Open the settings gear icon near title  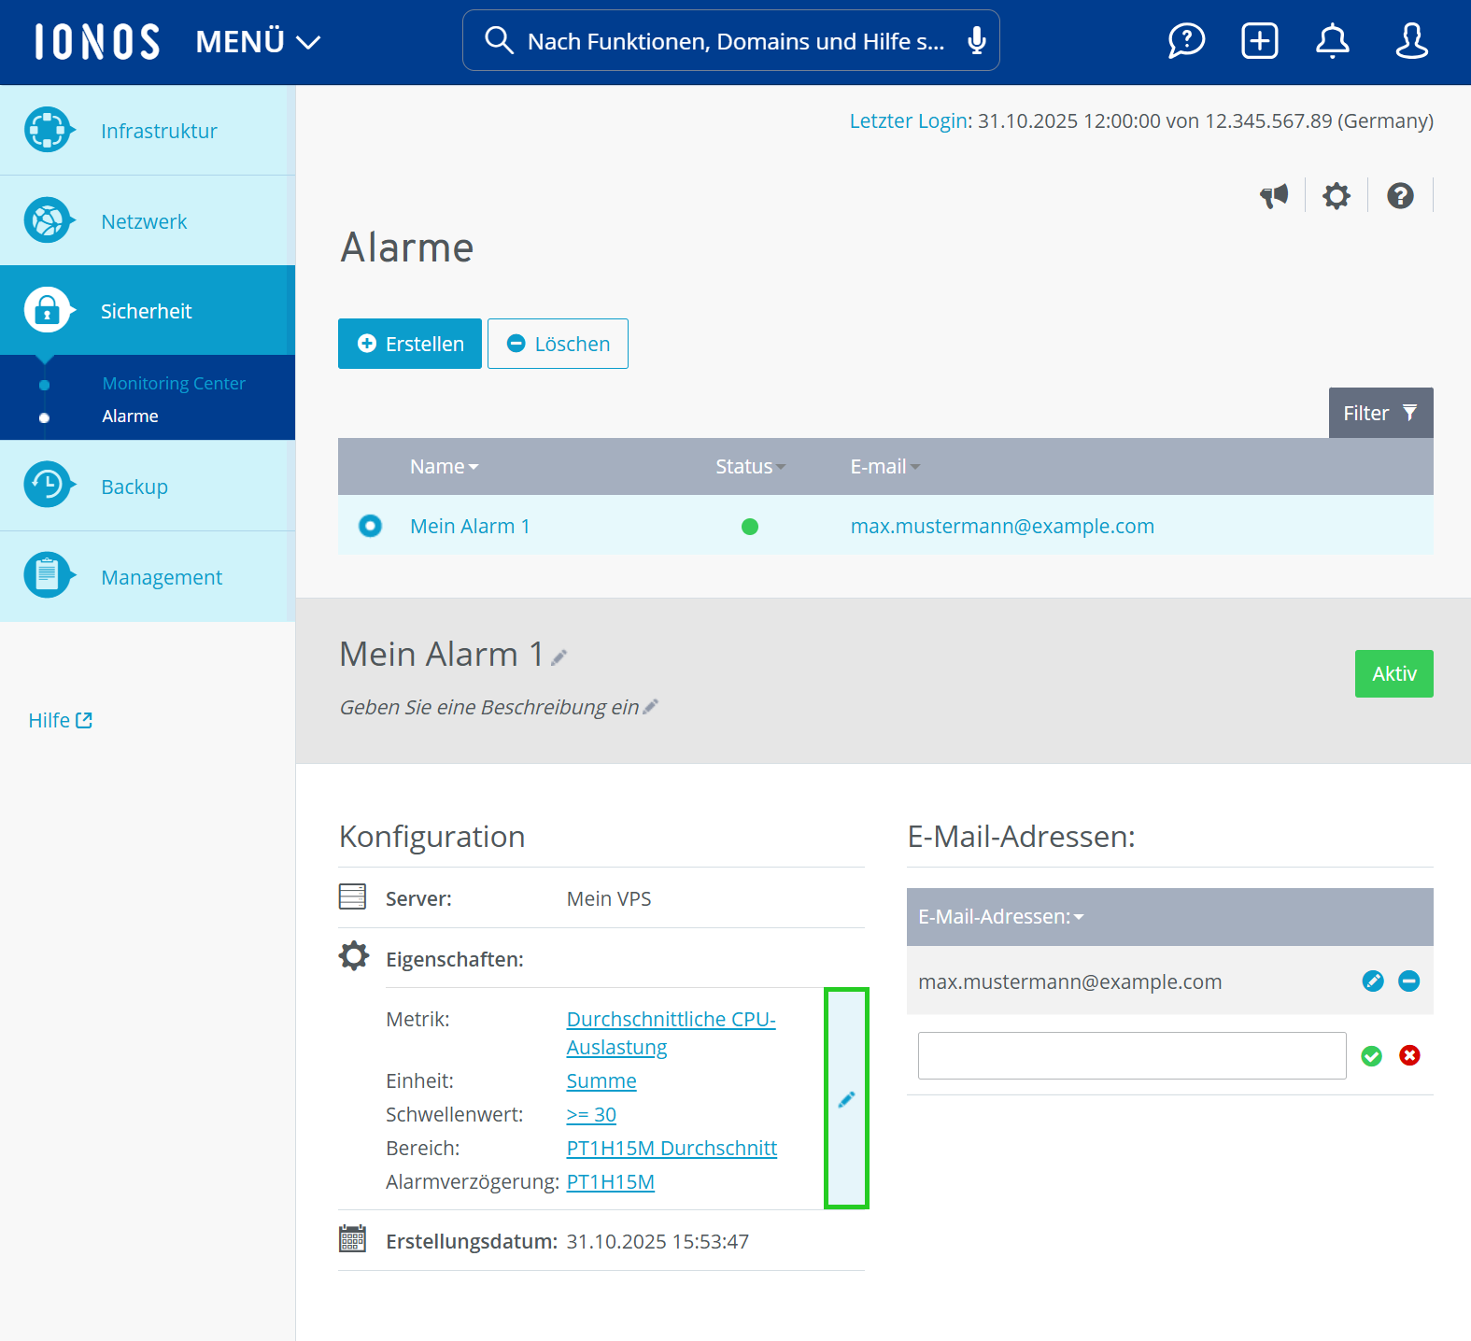tap(1337, 196)
